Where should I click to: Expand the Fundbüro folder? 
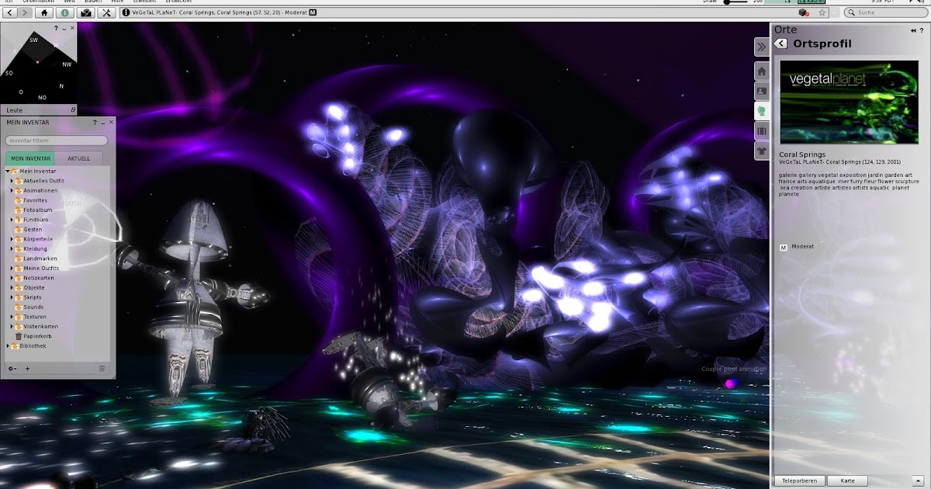pos(12,220)
